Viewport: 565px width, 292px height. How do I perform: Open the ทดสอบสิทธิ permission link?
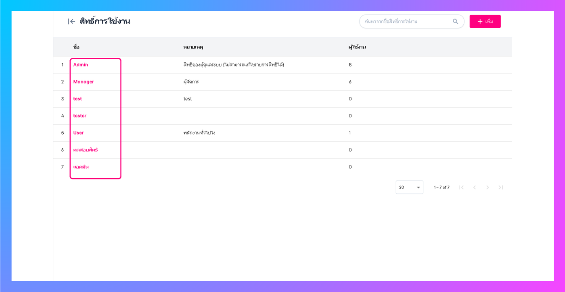(86, 150)
